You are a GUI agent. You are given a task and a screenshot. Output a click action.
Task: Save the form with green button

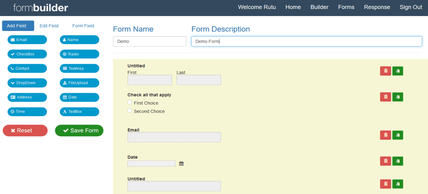79,130
